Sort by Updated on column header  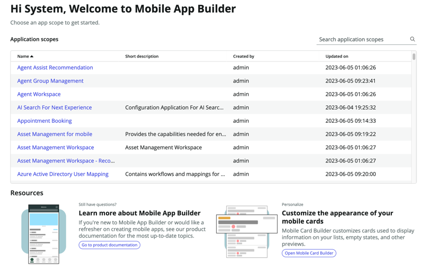(337, 57)
